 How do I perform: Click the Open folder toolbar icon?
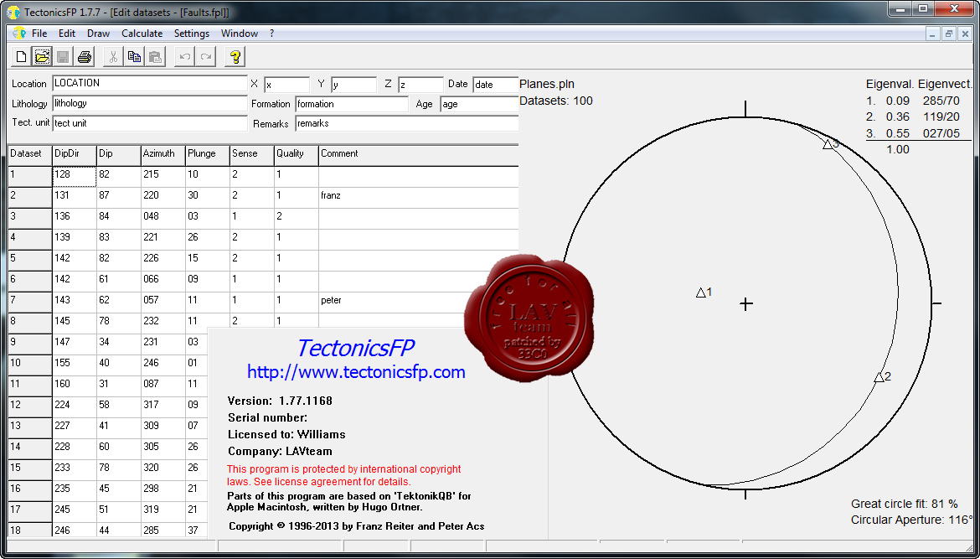pos(42,57)
